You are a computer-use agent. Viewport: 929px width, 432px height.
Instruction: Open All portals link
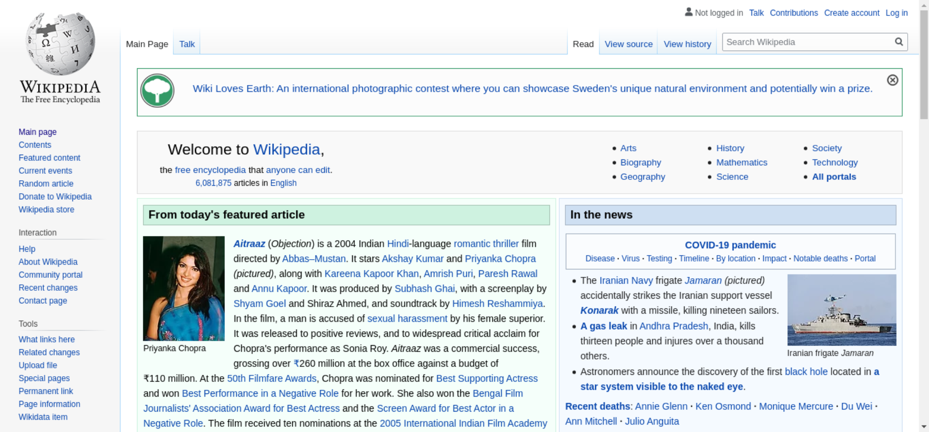[x=834, y=177]
